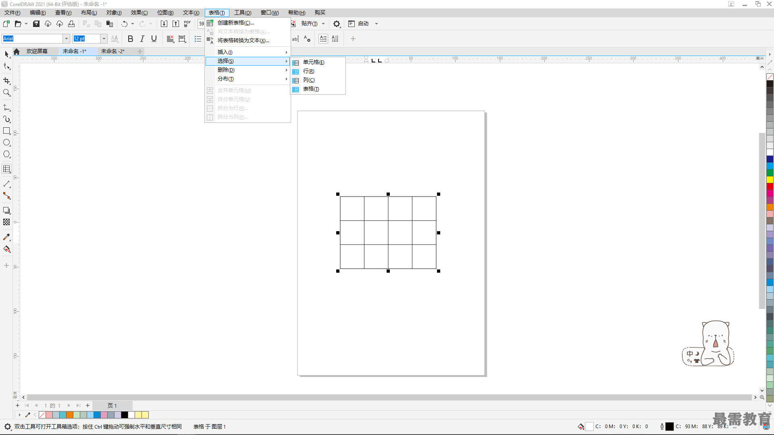Select the Drop Shadow tool
Viewport: 774px width, 435px height.
[6, 210]
